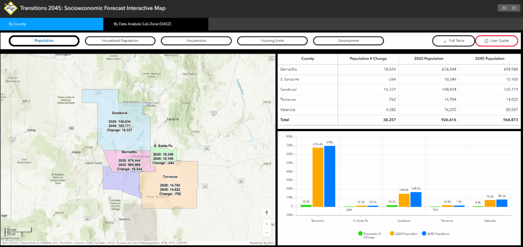Select the Employment filter
523x247 pixels.
click(348, 41)
